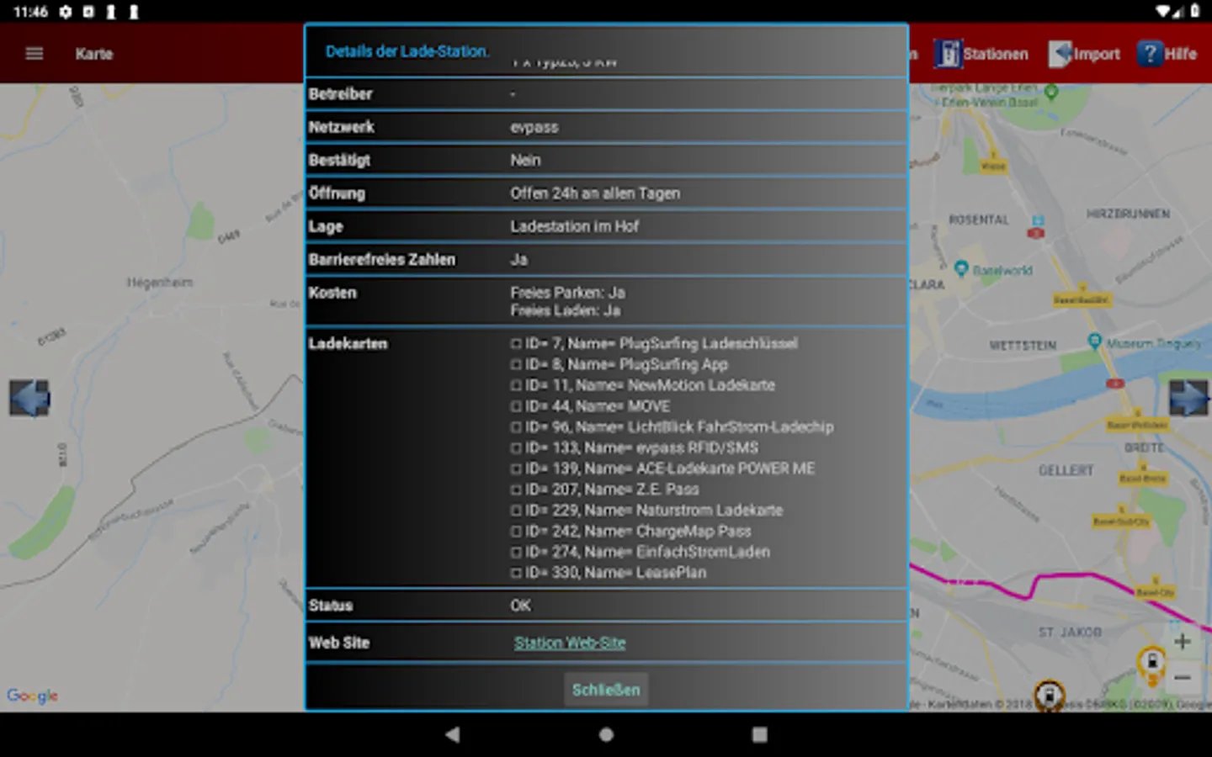Screen dimensions: 1212x757
Task: Open the Hilfe help icon
Action: coord(1149,54)
